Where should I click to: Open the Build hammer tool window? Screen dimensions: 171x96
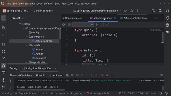pyautogui.click(x=3, y=59)
